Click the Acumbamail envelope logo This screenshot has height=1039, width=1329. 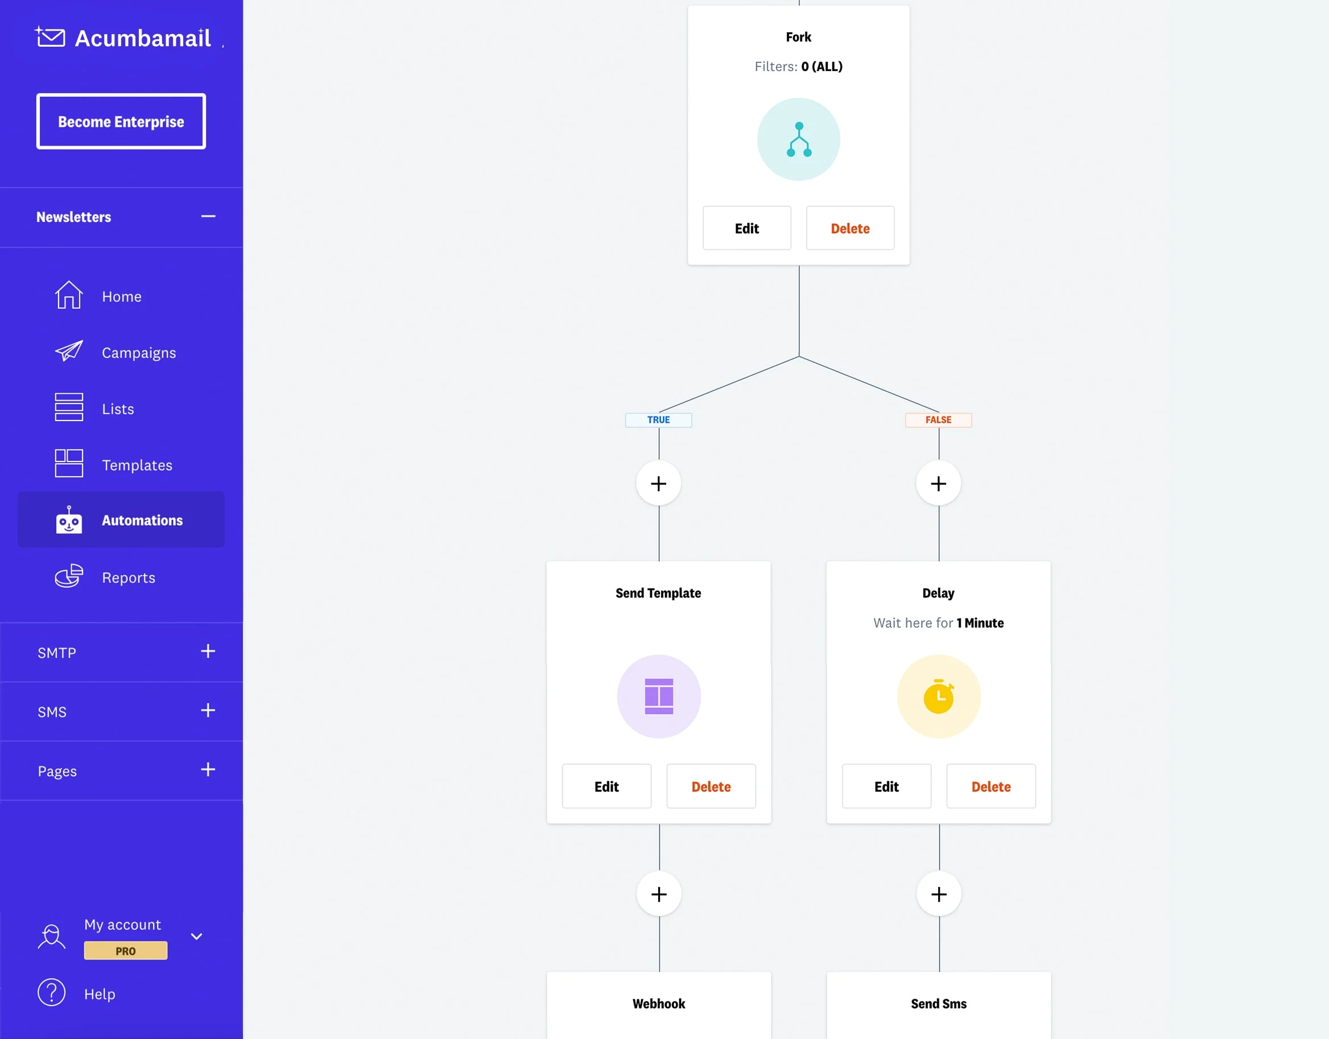pyautogui.click(x=51, y=38)
